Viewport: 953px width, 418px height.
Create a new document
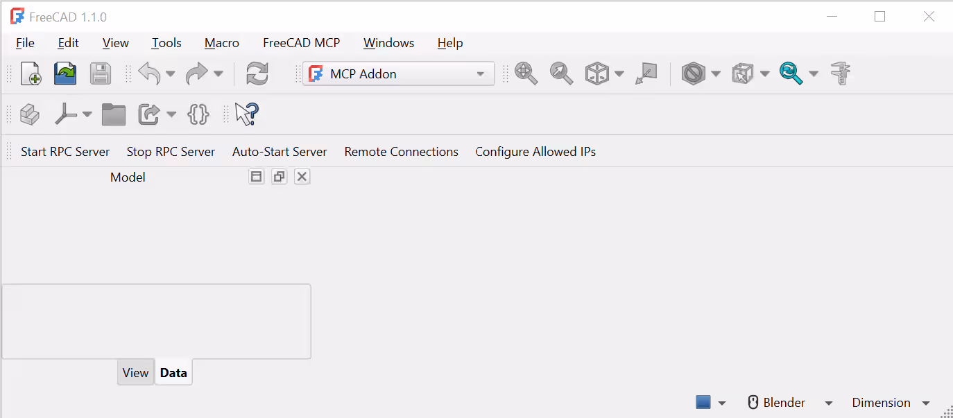31,73
